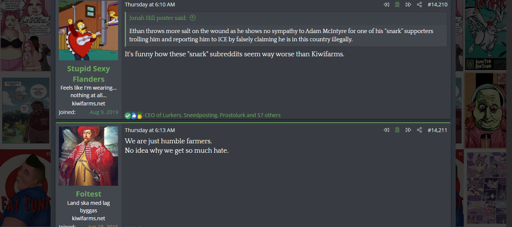Click Stupid Sexy Flanders avatar image
Viewport: 512px width, 227px height.
tap(88, 30)
